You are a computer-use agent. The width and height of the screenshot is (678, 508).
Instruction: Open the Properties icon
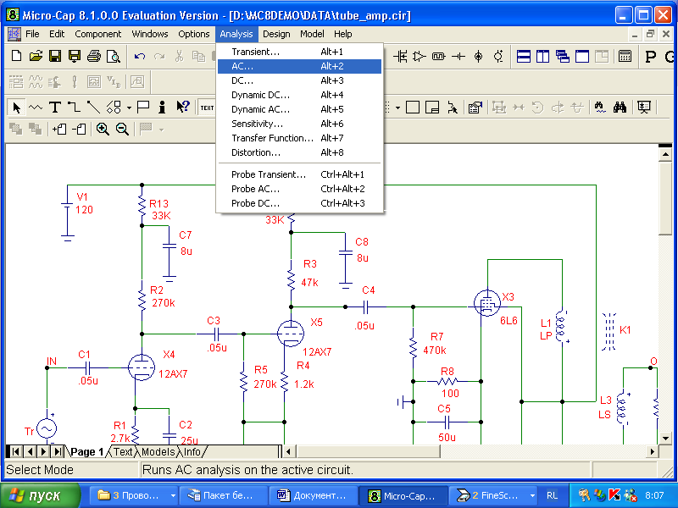475,108
